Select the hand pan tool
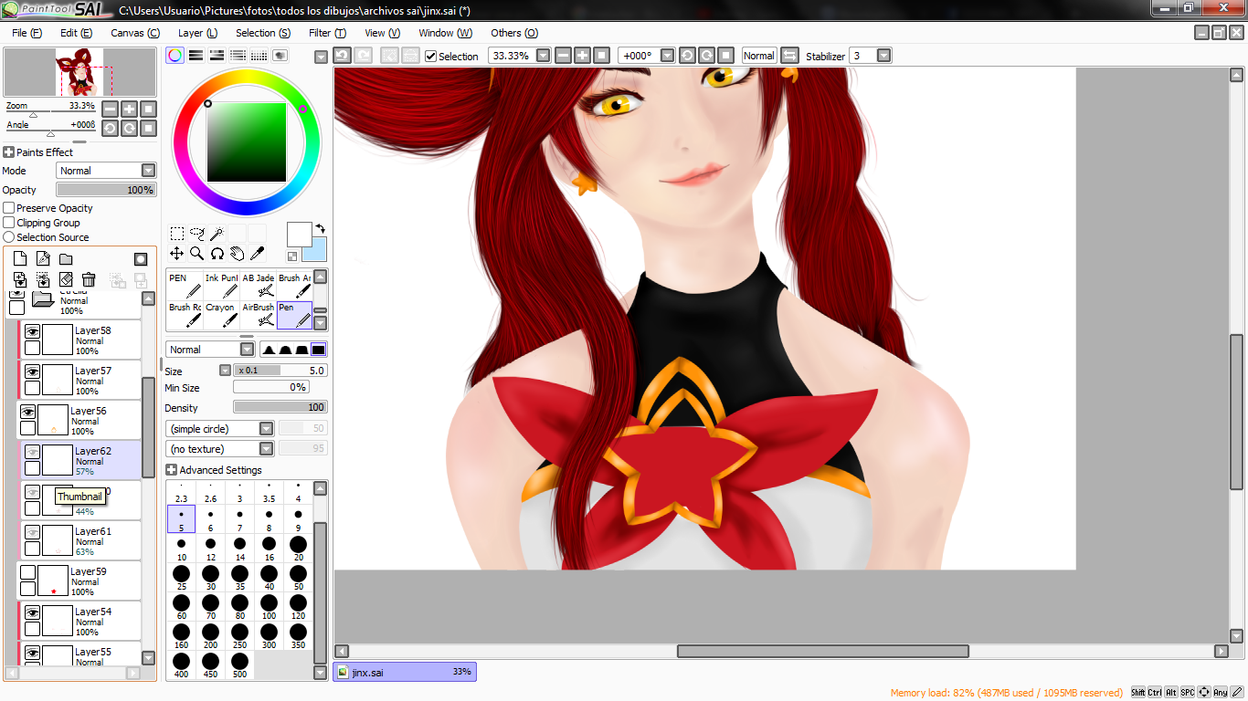 click(238, 254)
